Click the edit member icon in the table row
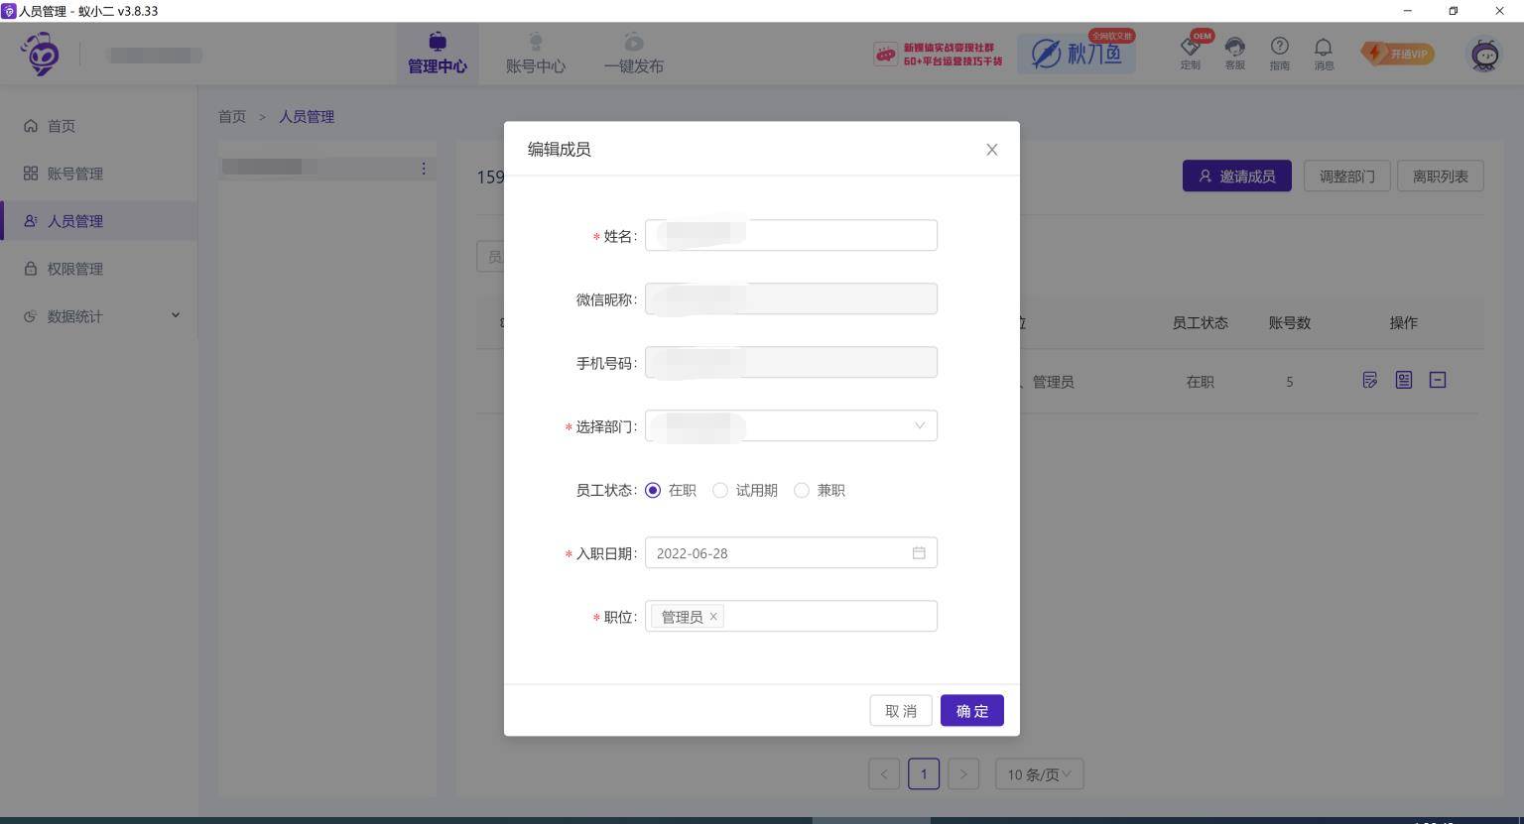The height and width of the screenshot is (824, 1524). click(1370, 380)
